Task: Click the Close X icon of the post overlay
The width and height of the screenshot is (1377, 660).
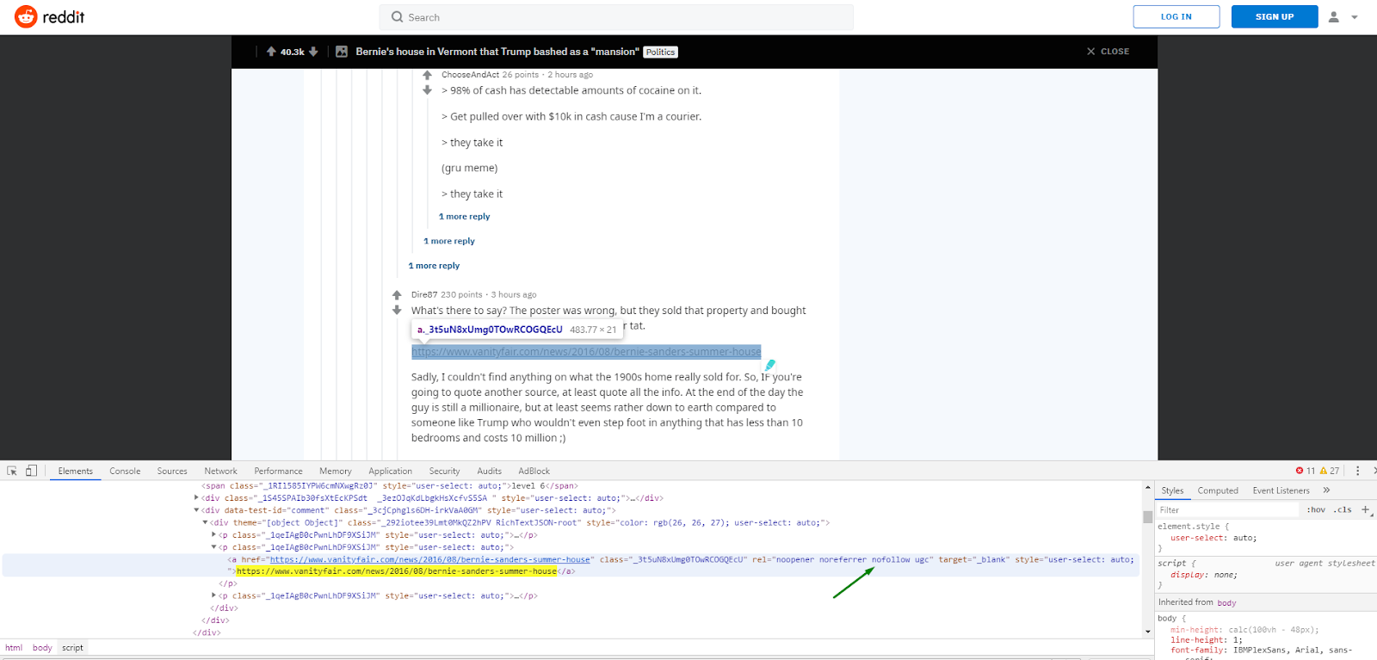Action: pos(1091,52)
